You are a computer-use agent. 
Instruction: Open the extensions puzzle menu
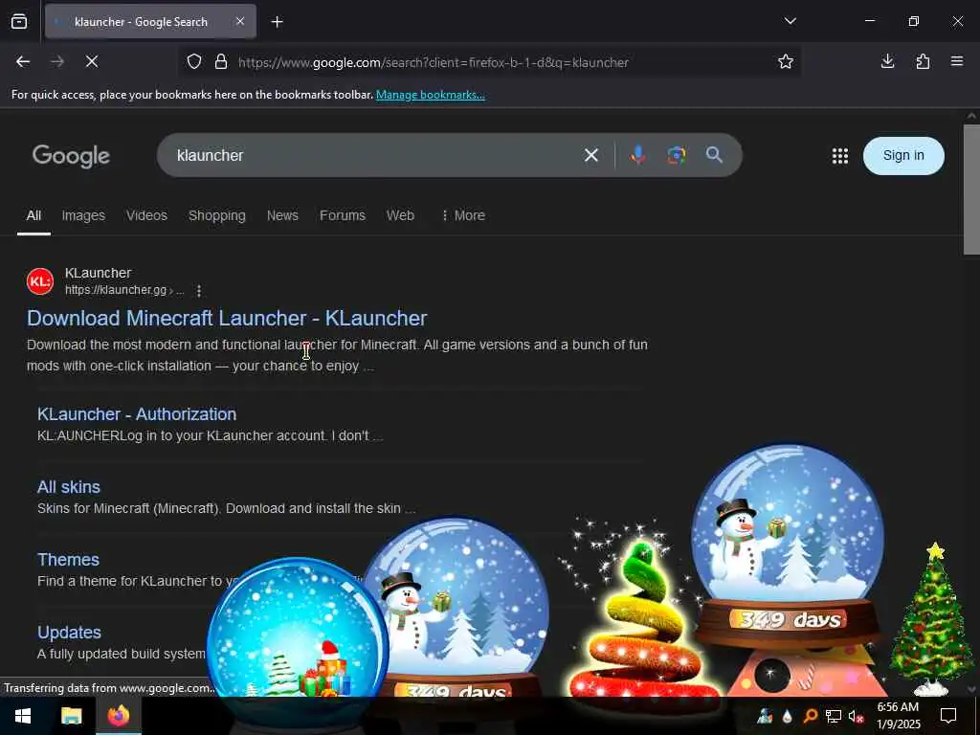click(x=923, y=61)
